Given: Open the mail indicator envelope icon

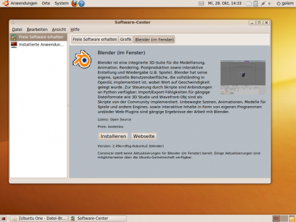Looking at the screenshot, I should point(201,4).
